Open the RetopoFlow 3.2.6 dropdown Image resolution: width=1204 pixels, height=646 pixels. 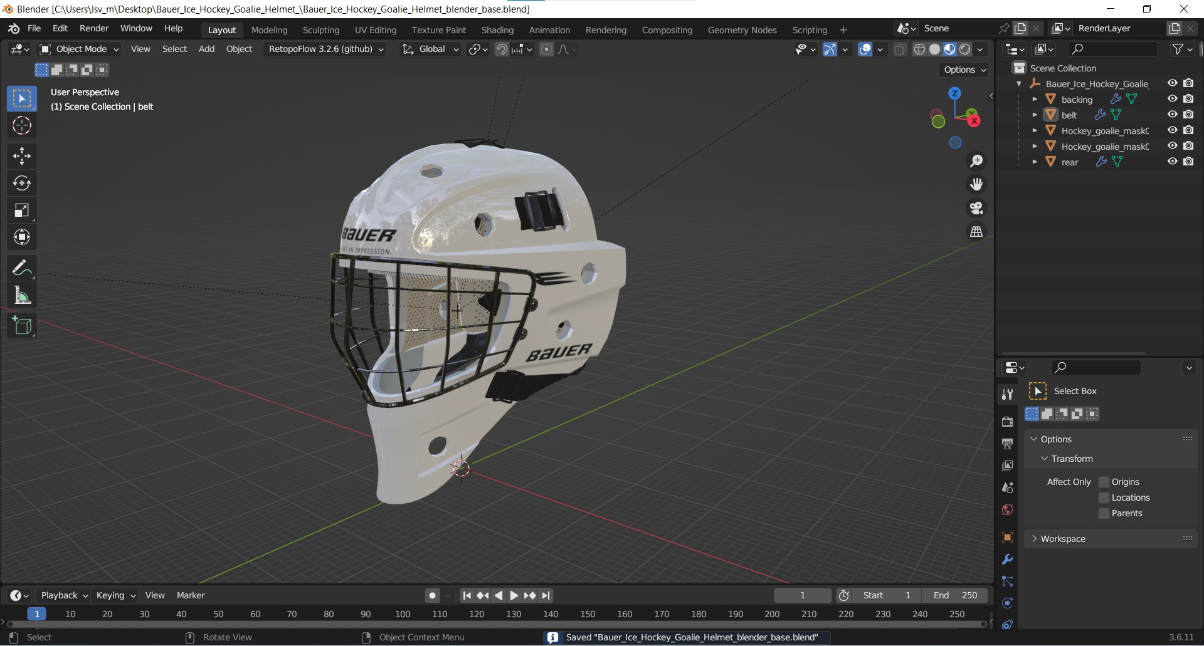(x=325, y=49)
